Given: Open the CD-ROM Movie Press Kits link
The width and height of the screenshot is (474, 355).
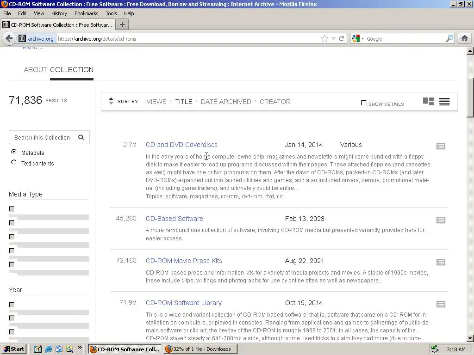Looking at the screenshot, I should tap(184, 261).
